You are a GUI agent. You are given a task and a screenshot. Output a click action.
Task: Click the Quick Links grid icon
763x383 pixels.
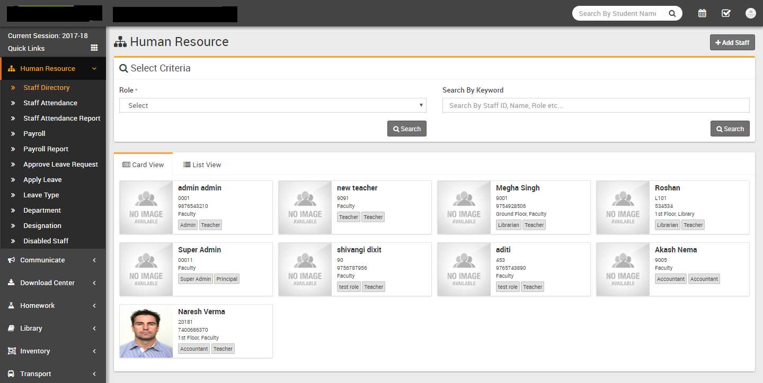point(94,48)
